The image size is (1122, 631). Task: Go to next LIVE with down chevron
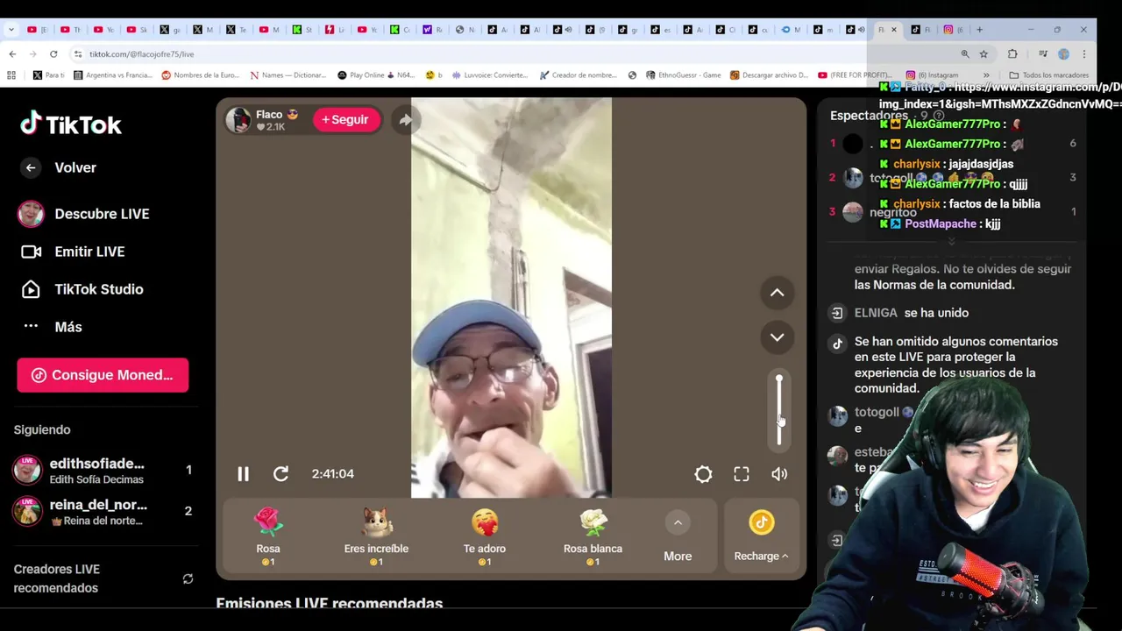(777, 337)
